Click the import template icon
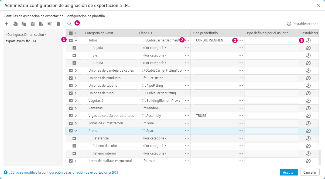Screen dimensions: 325x179 [15, 24]
